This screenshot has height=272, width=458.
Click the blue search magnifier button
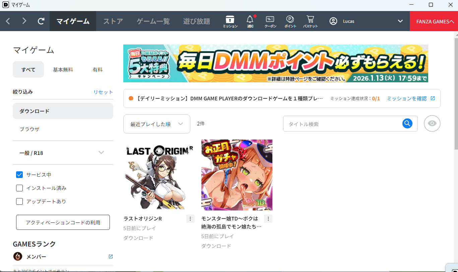407,123
